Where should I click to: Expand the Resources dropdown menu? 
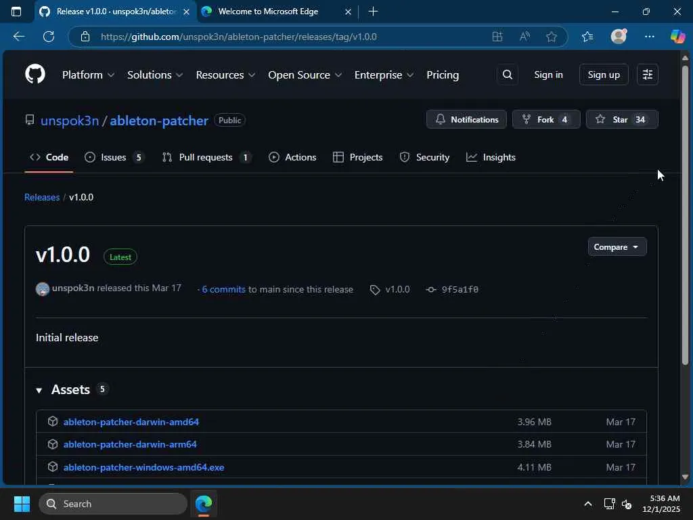pos(225,74)
